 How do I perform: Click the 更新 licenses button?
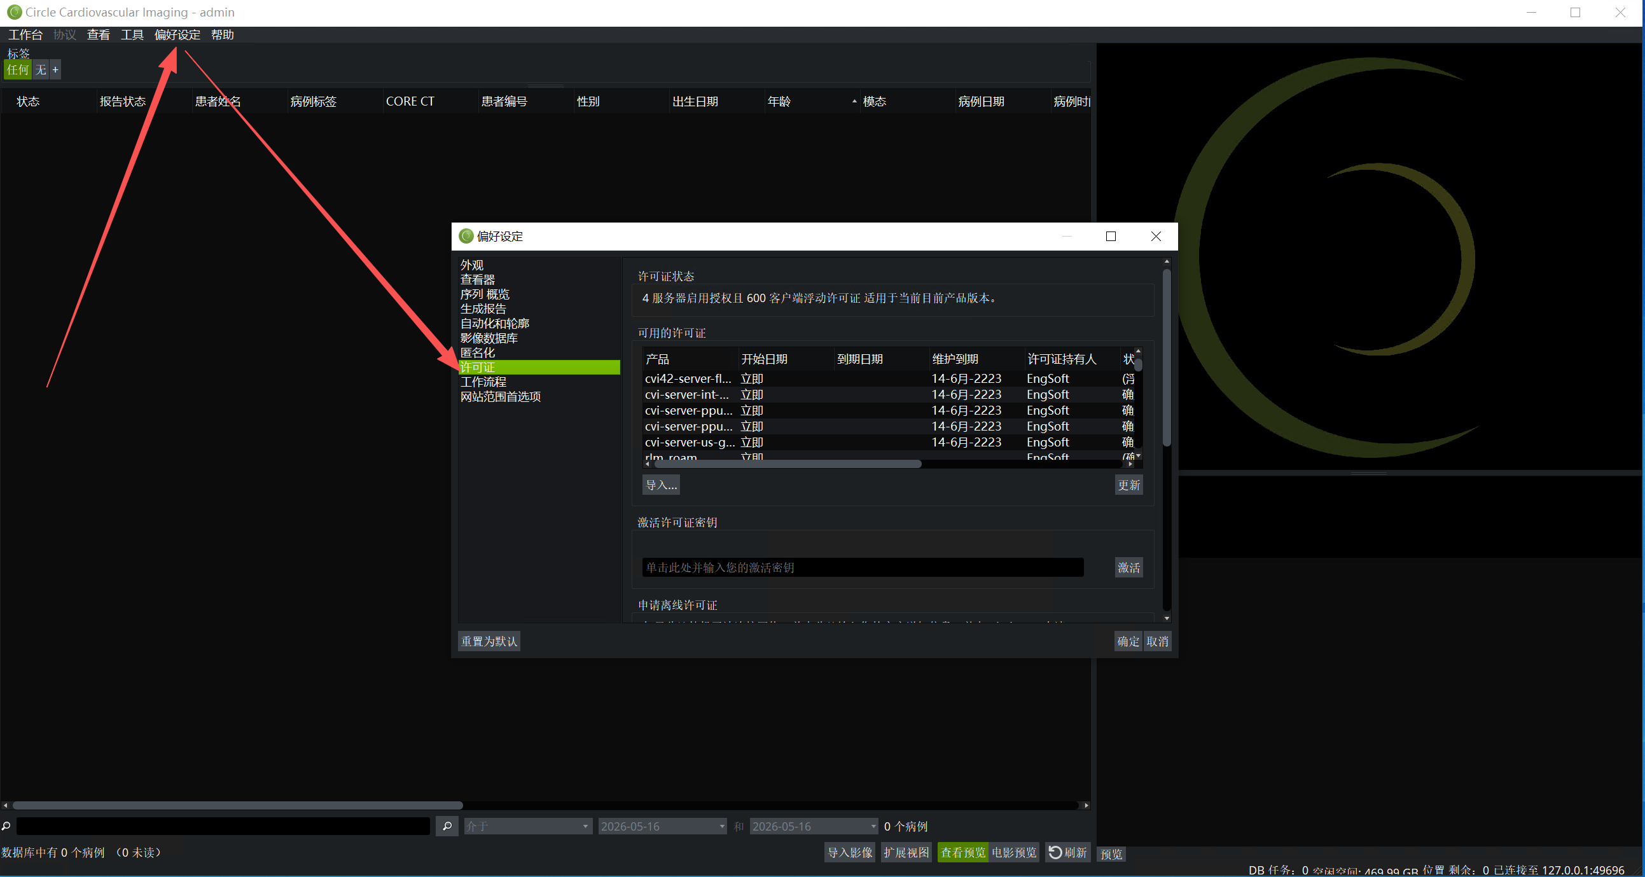pyautogui.click(x=1128, y=485)
